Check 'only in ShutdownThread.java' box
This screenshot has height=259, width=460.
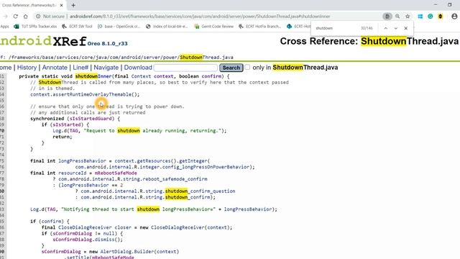pyautogui.click(x=247, y=67)
